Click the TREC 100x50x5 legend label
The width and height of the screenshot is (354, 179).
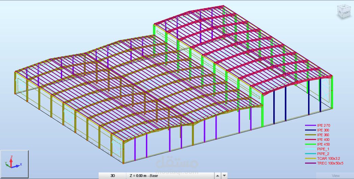click(330, 163)
